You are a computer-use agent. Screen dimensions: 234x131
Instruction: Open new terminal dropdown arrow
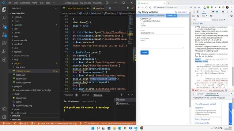pos(124,95)
